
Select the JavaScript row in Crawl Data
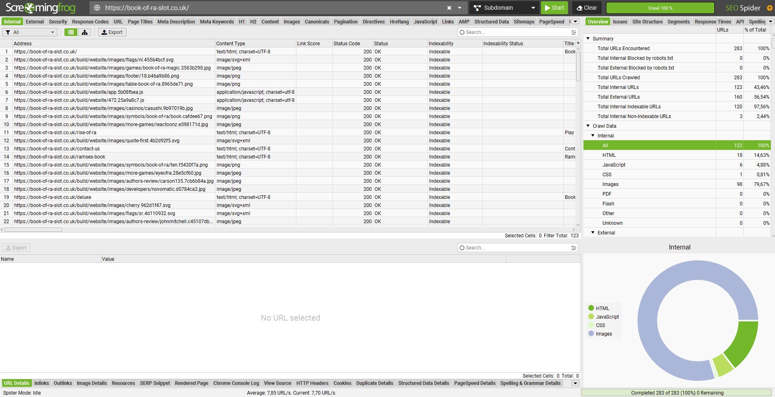tap(677, 165)
